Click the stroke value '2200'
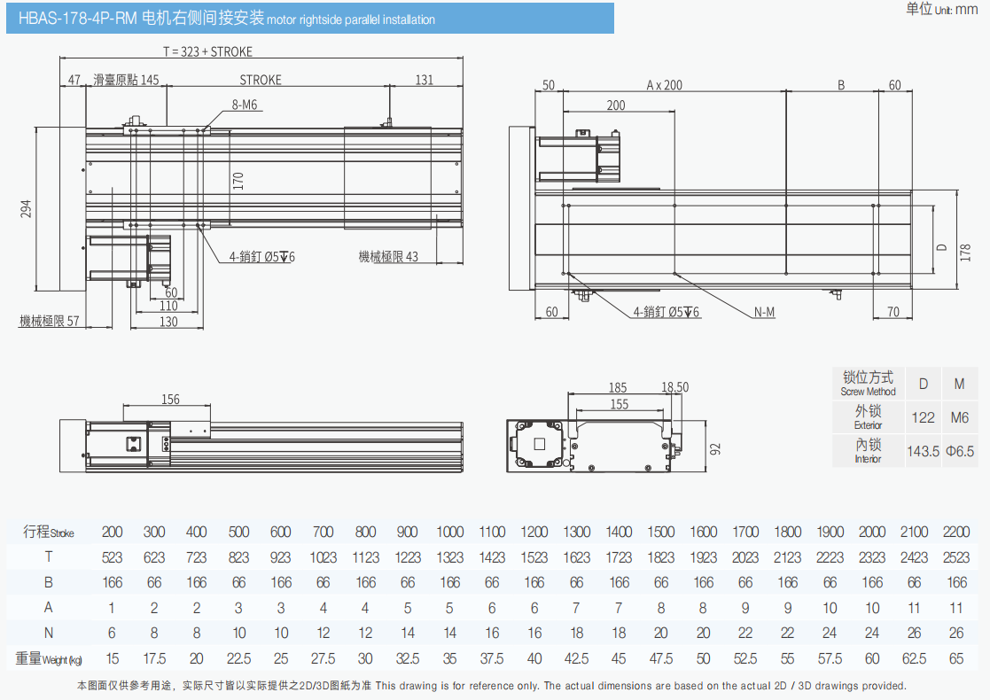This screenshot has width=990, height=700. [x=956, y=533]
